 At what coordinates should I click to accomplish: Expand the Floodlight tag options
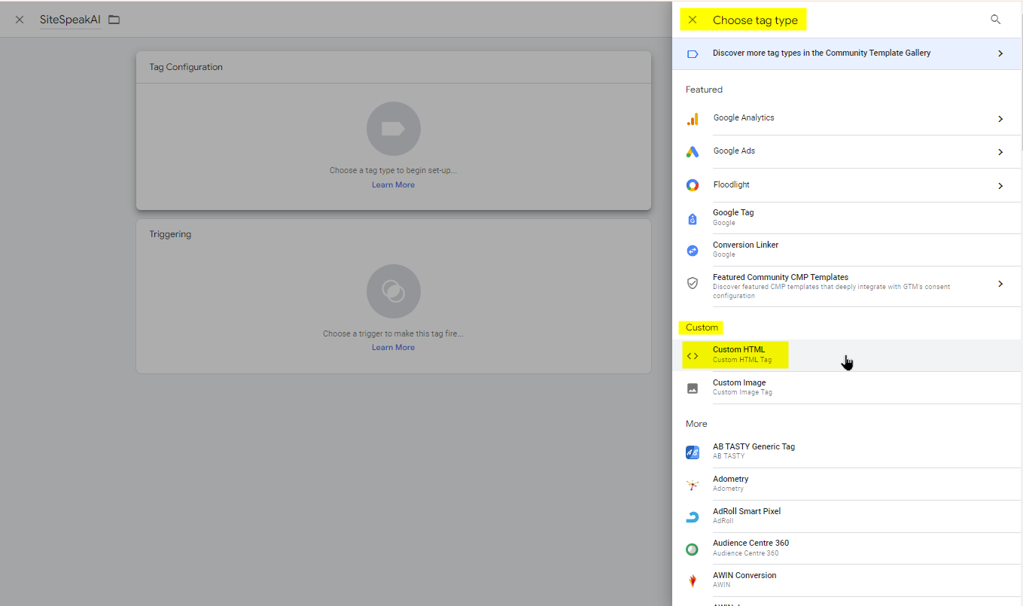coord(1000,186)
